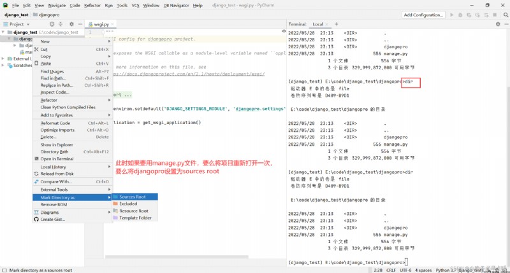Expand the External Libraries tree node
Viewport: 510px width, 273px height.
pyautogui.click(x=3, y=59)
